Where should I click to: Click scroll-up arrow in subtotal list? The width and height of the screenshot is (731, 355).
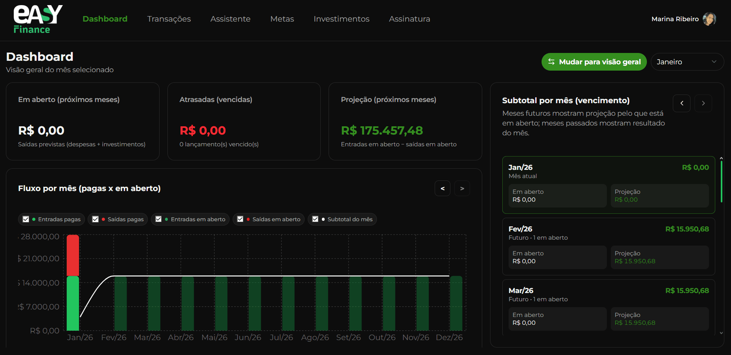(721, 158)
